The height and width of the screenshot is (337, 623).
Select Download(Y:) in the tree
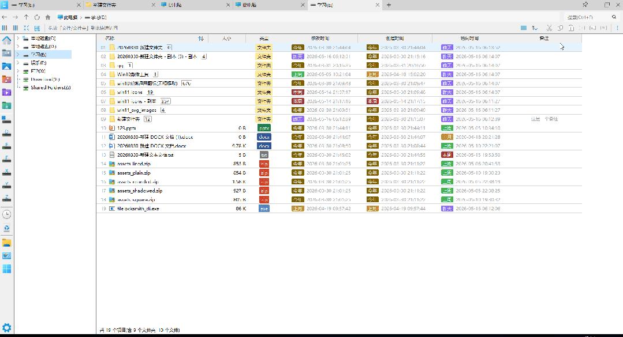[x=45, y=79]
